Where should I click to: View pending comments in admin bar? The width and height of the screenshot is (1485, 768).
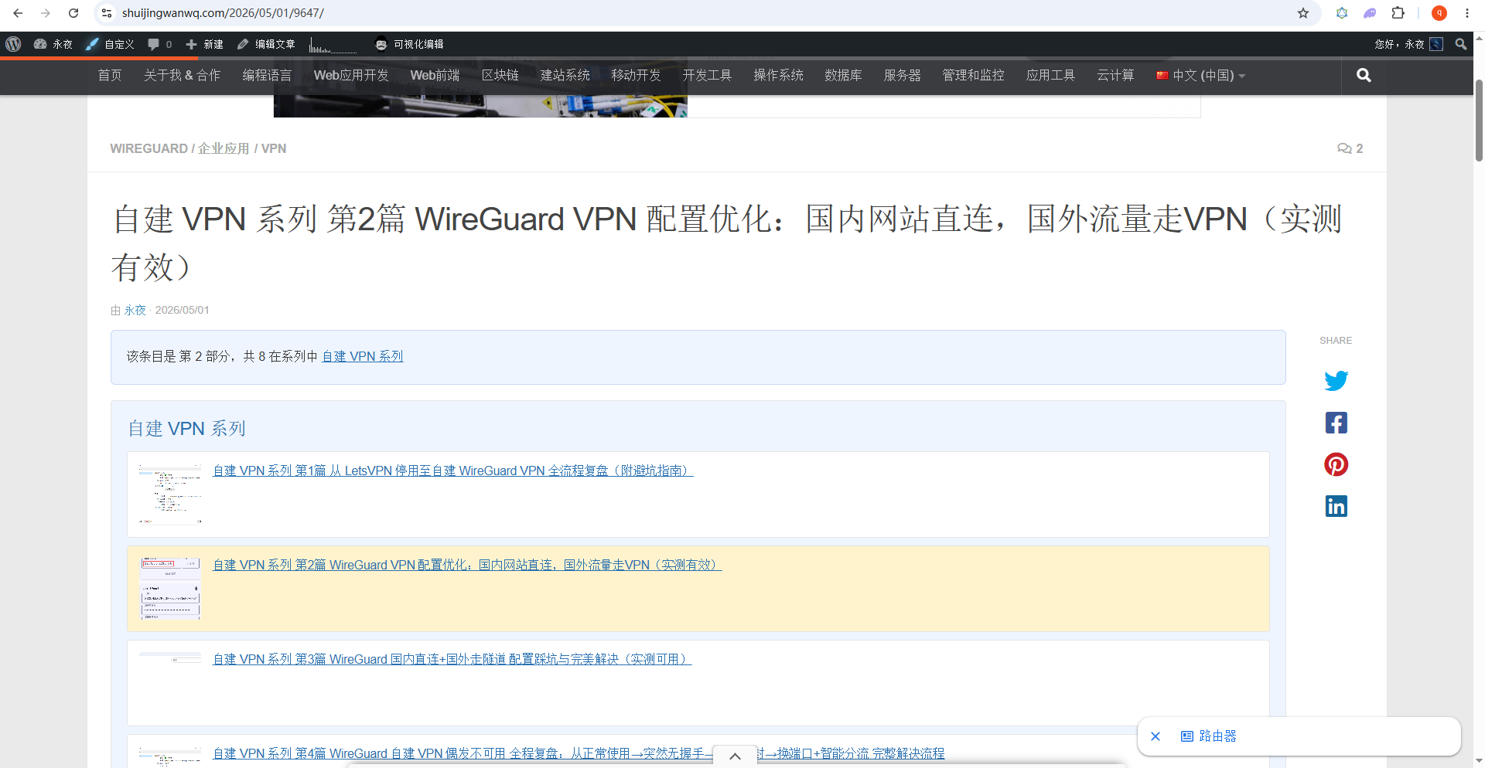click(x=159, y=44)
